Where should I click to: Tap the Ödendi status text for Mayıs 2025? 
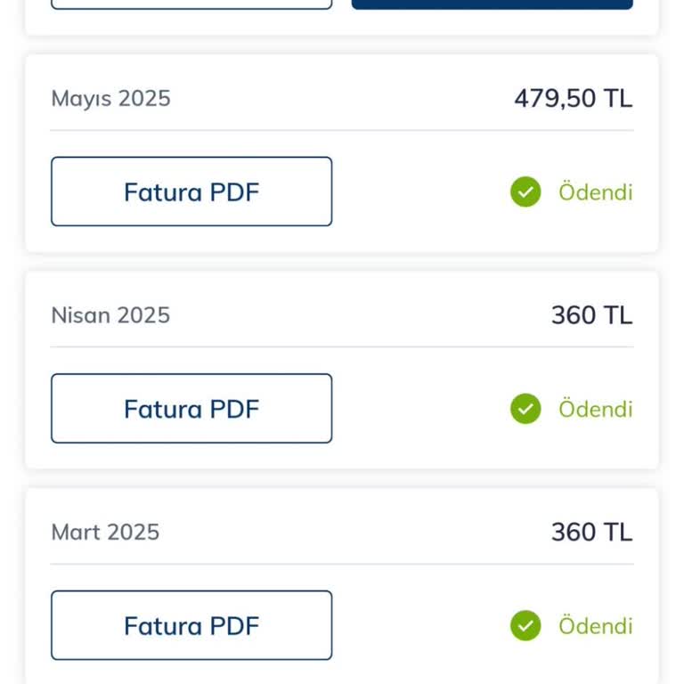pyautogui.click(x=595, y=192)
